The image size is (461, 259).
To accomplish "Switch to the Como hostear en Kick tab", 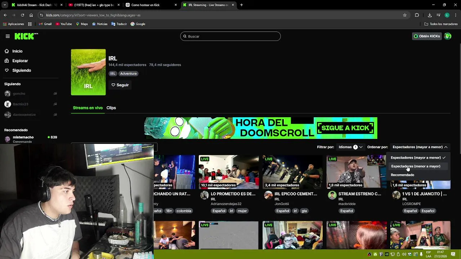I will pyautogui.click(x=151, y=5).
